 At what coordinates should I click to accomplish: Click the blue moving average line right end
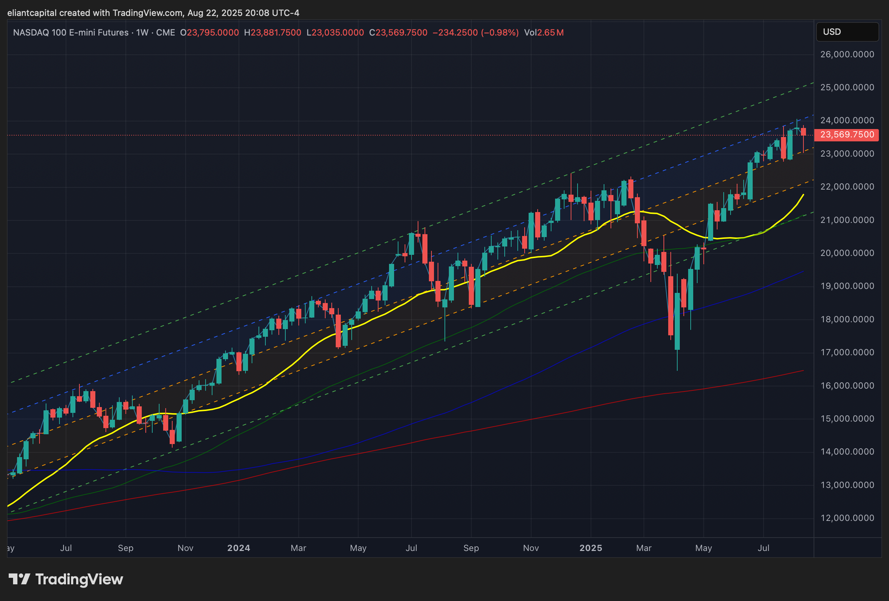click(803, 272)
